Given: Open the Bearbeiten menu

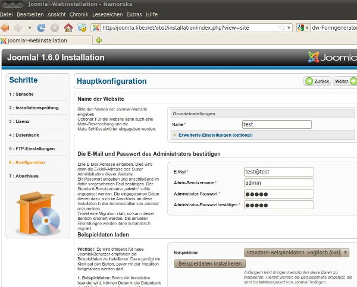Looking at the screenshot, I should click(30, 14).
